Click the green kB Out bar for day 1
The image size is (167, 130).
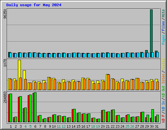[x=11, y=108]
